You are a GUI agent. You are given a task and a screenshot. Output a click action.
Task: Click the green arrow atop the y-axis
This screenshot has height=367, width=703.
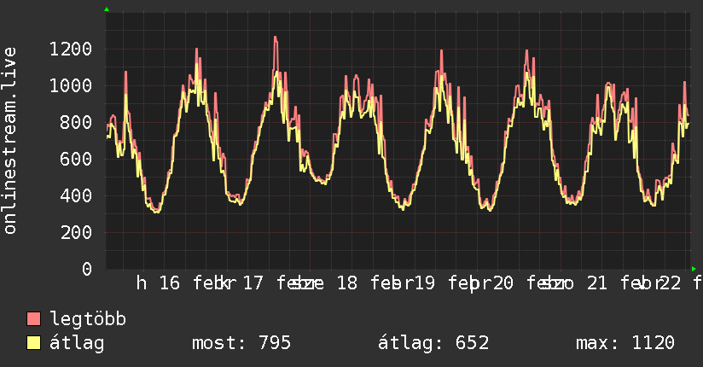pos(107,9)
